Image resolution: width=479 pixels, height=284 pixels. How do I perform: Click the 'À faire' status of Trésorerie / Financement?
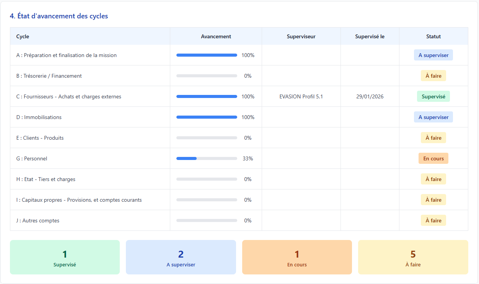pos(433,76)
